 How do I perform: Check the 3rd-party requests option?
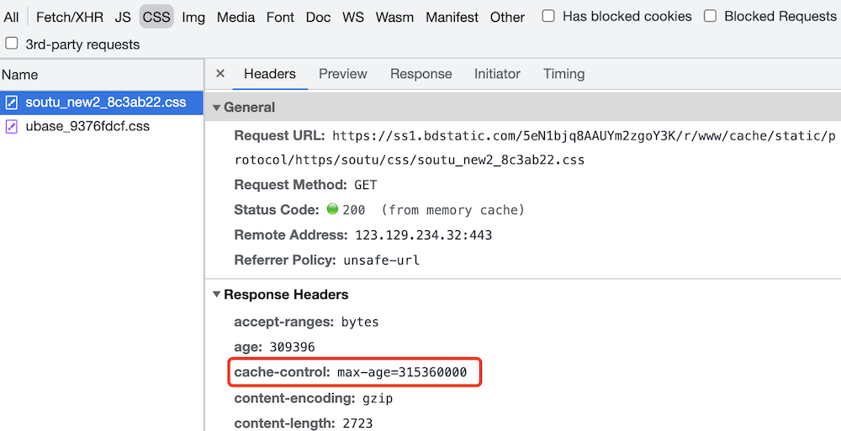point(12,44)
